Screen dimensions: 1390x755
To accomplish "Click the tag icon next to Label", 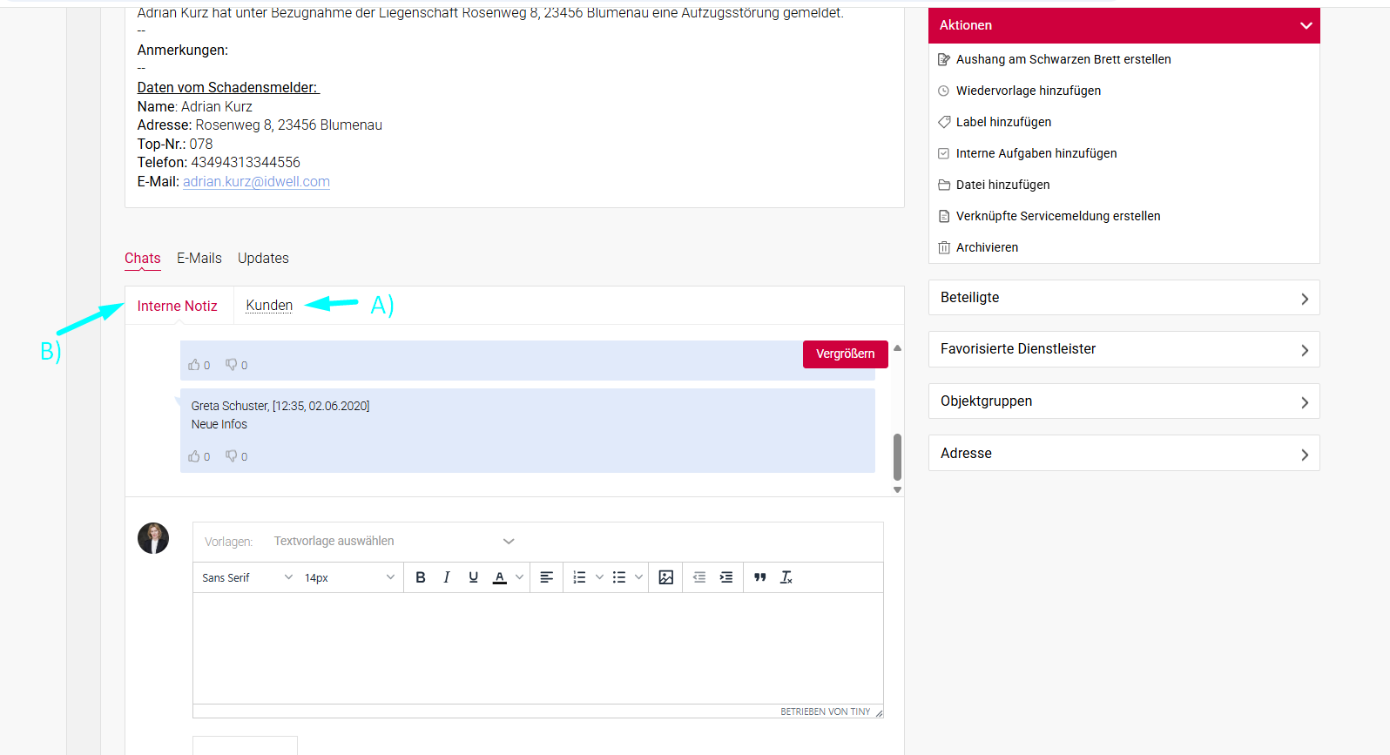I will [x=944, y=122].
